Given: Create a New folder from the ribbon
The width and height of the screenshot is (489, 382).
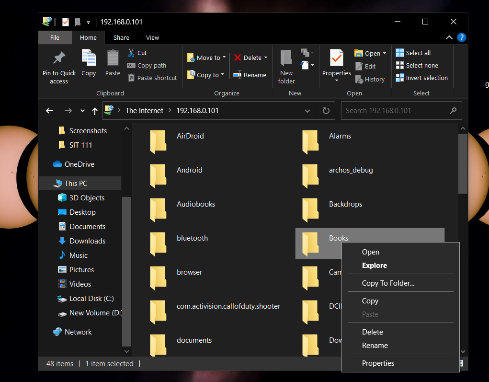Looking at the screenshot, I should pos(286,67).
